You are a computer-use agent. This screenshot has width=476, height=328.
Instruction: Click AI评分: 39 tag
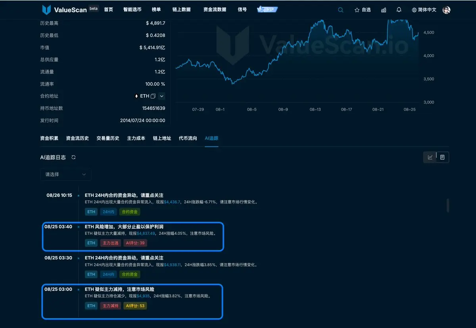135,243
